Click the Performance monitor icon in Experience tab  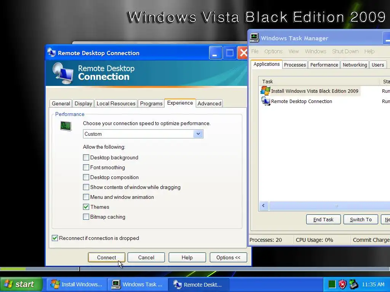pyautogui.click(x=66, y=126)
